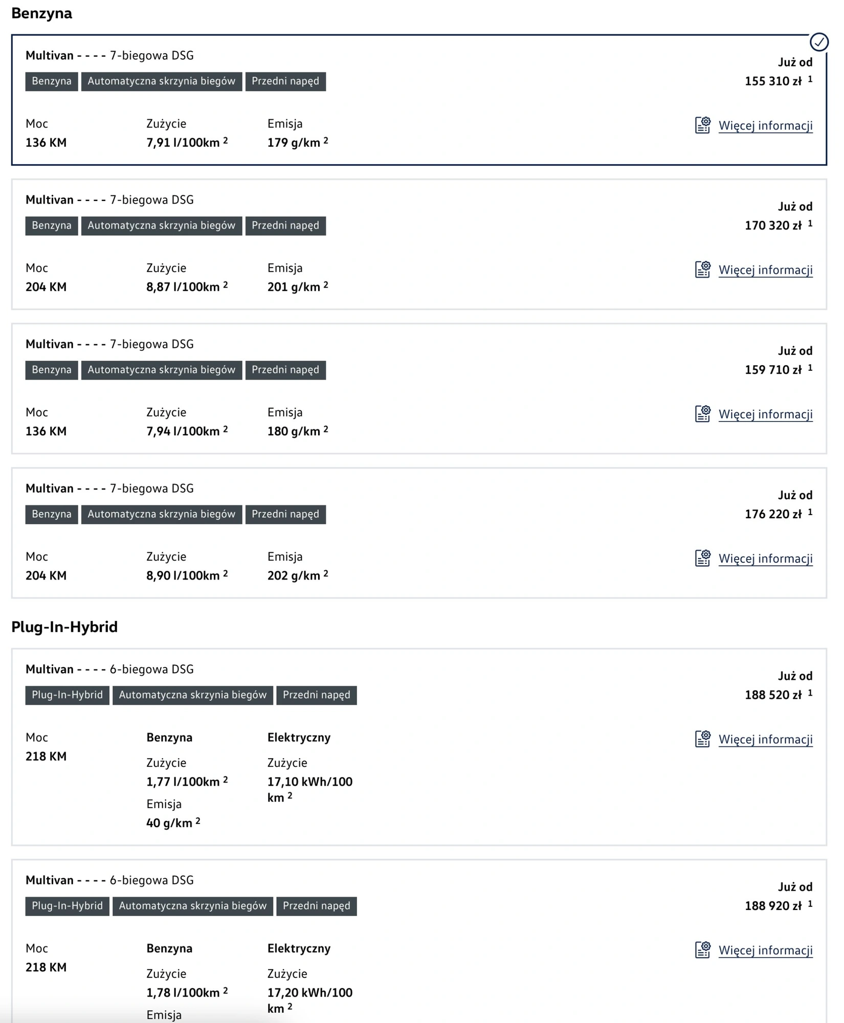Select the 204 KM engine at 176 220 zł
Viewport: 844px width, 1023px height.
(419, 532)
